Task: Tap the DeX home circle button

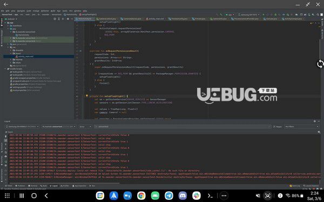Action: pyautogui.click(x=34, y=196)
